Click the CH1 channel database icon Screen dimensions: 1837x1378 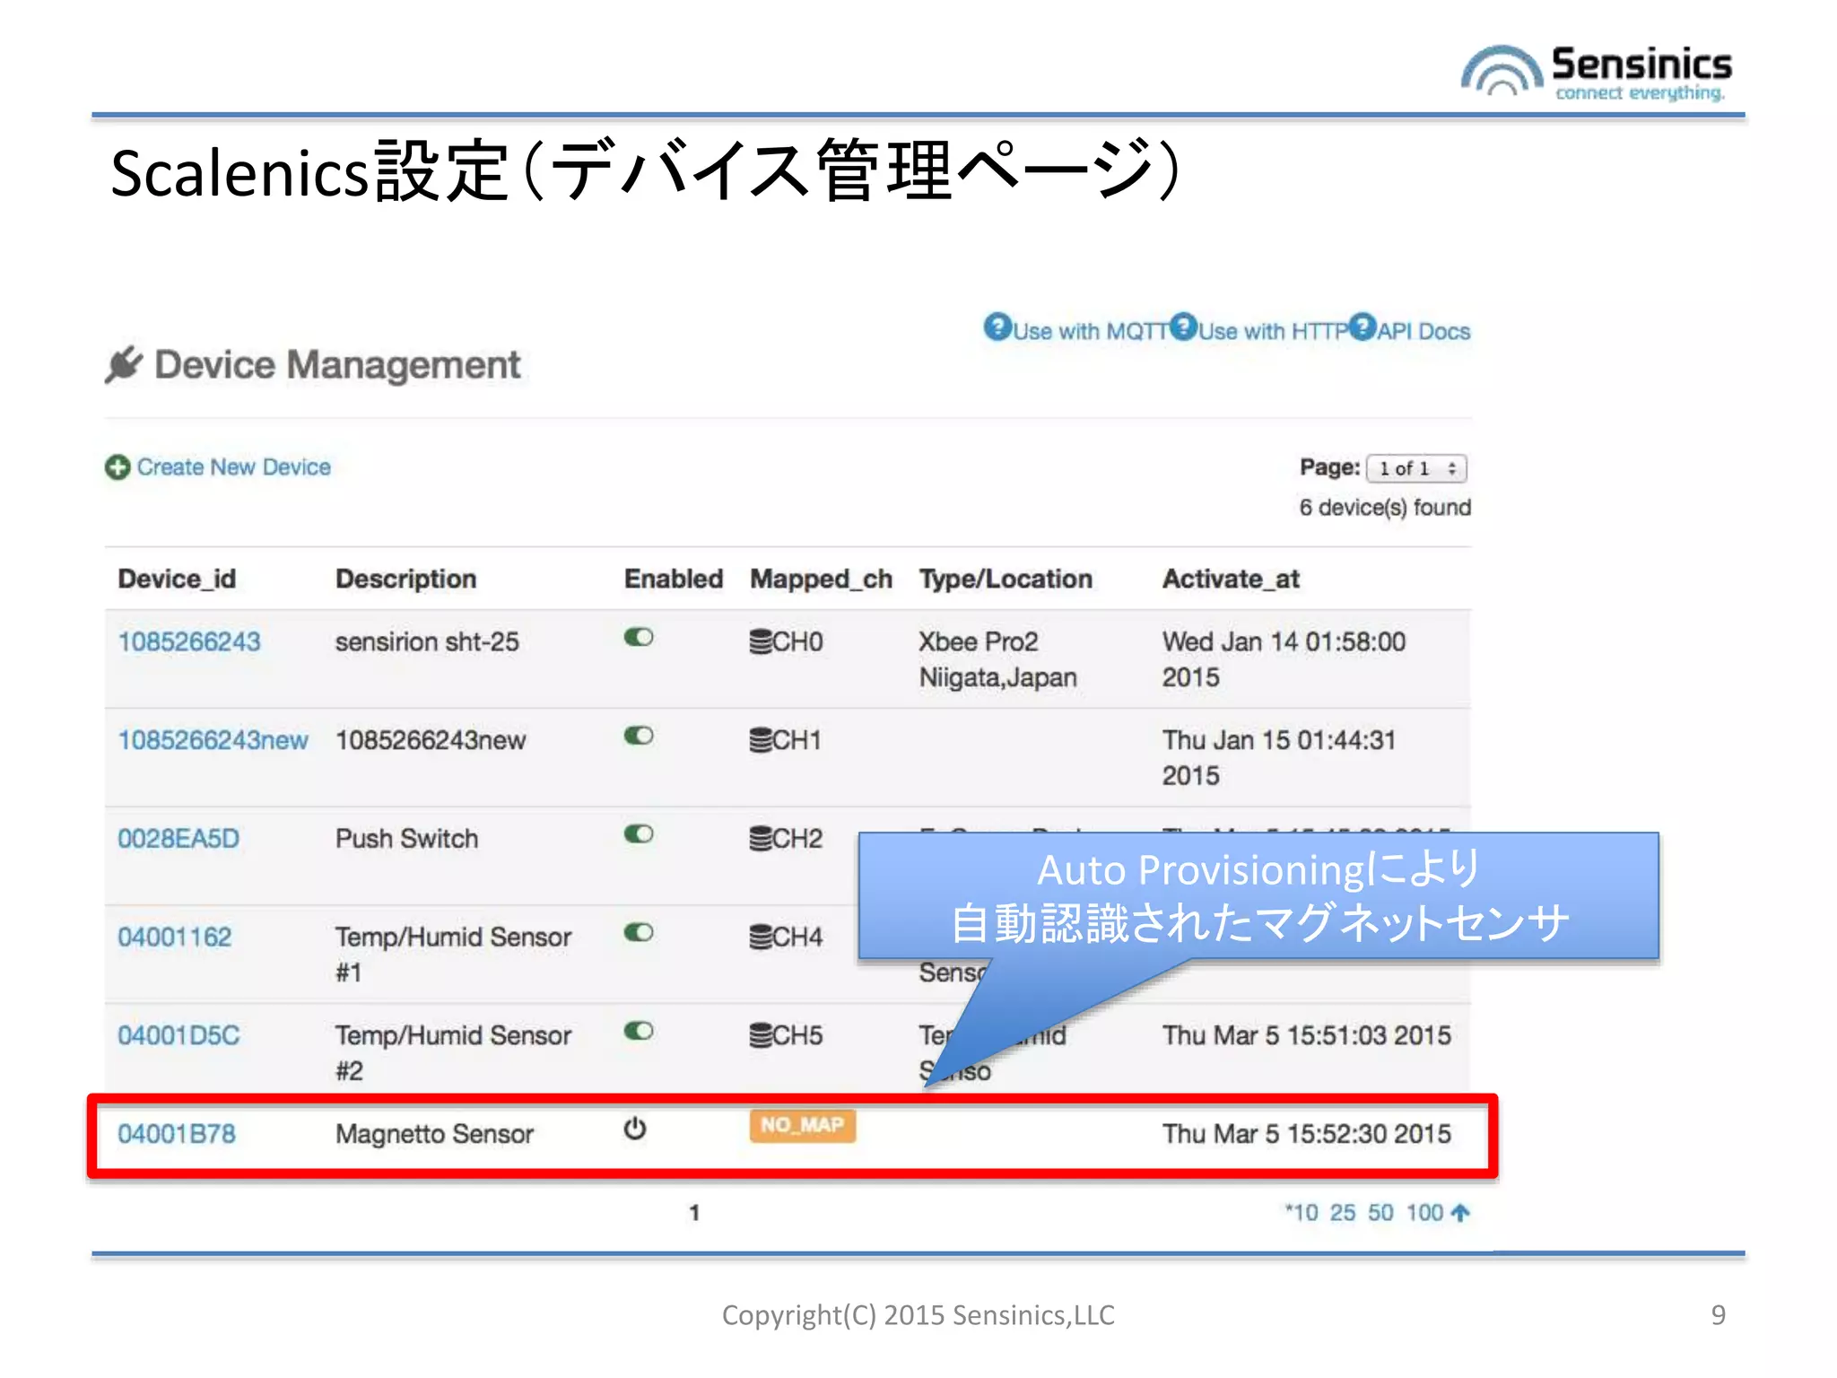[761, 740]
